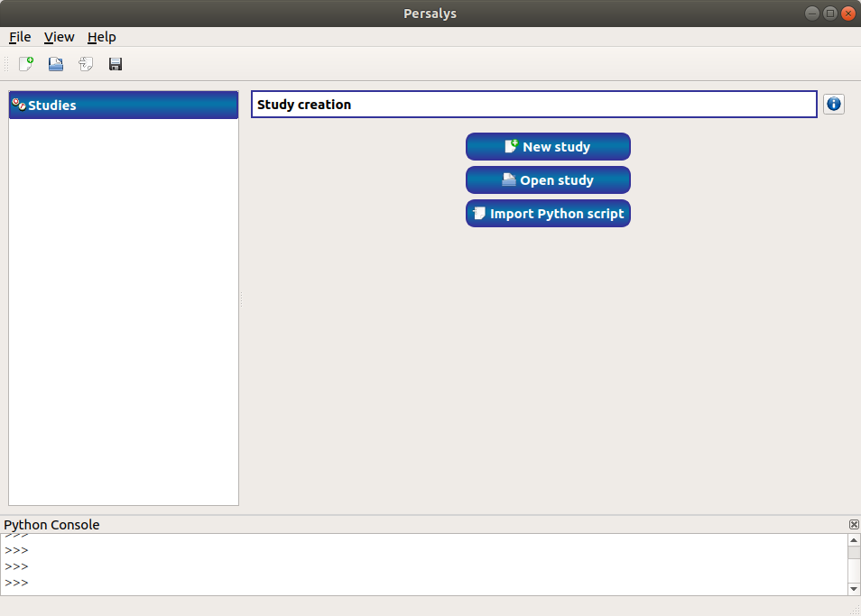Click the New study icon in the toolbar
This screenshot has width=861, height=616.
[26, 64]
